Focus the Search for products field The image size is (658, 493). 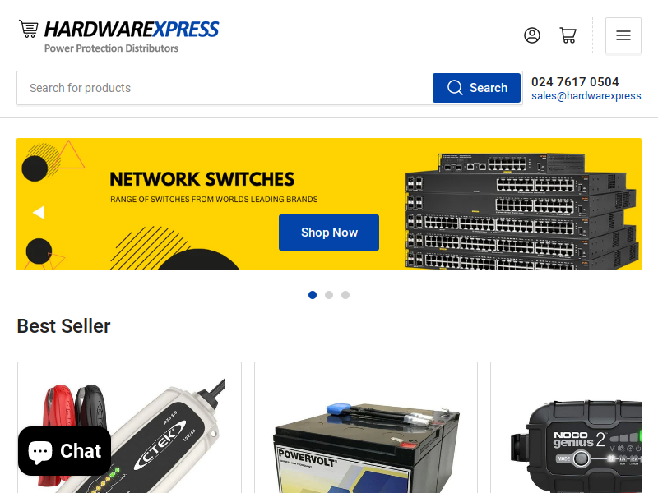pyautogui.click(x=225, y=88)
